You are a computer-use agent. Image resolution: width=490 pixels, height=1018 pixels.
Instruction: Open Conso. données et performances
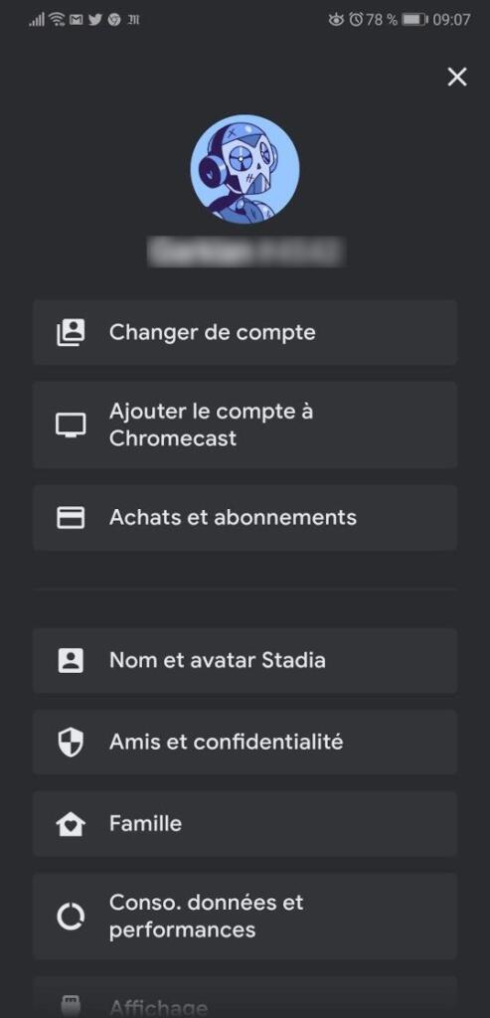coord(245,916)
